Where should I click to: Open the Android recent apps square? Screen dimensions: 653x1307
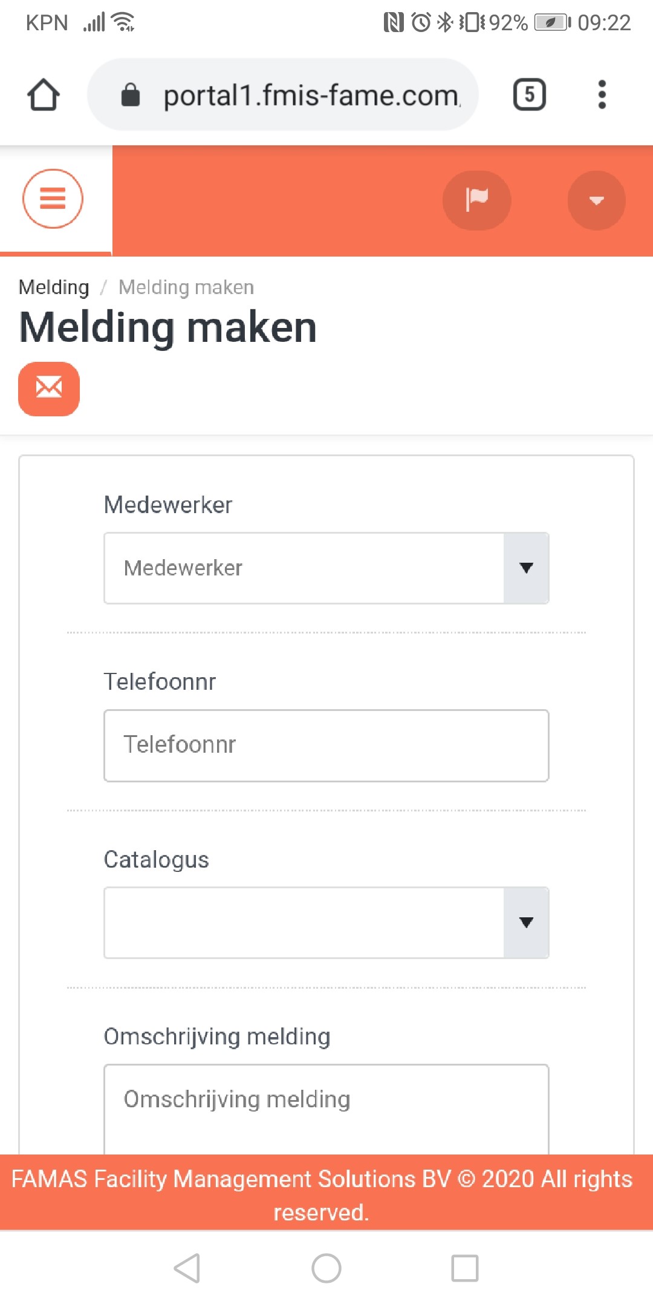(465, 1268)
